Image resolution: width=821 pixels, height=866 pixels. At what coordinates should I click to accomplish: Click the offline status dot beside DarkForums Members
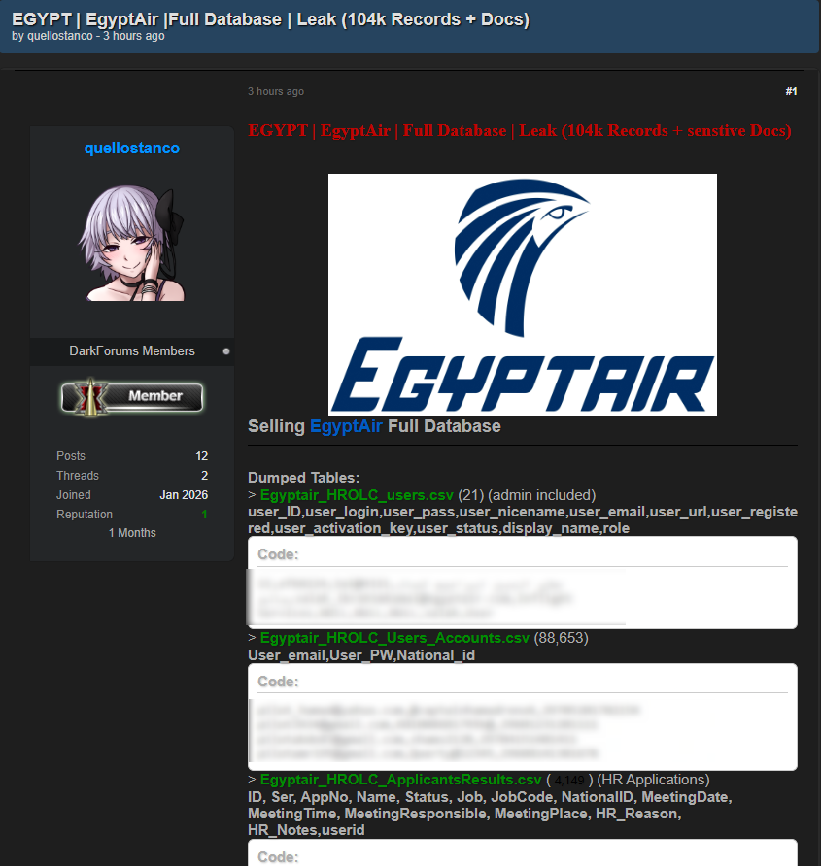(226, 351)
